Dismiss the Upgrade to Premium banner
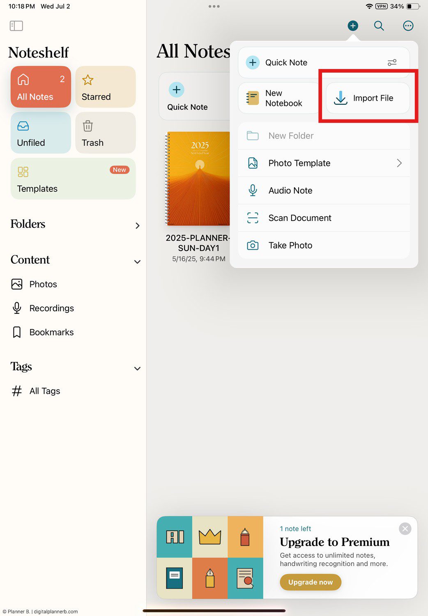Screen dimensions: 428x616 coord(405,529)
